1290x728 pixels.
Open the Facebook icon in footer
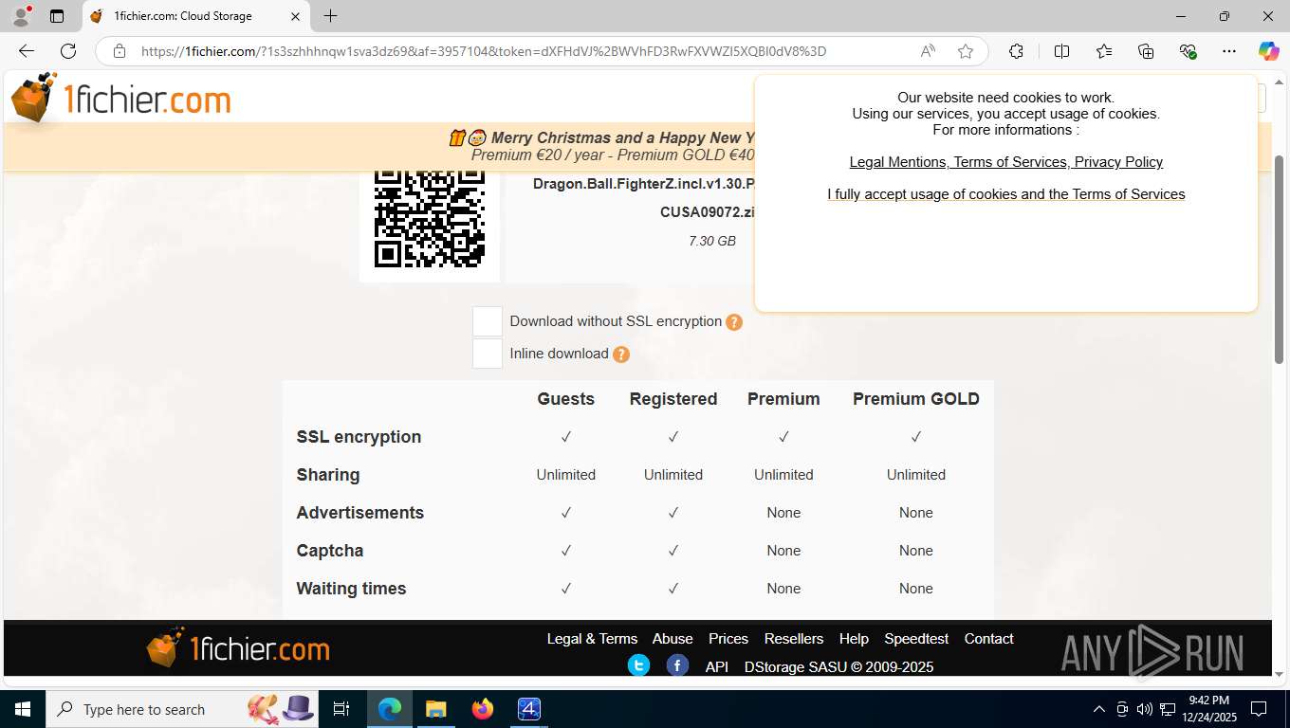point(677,665)
